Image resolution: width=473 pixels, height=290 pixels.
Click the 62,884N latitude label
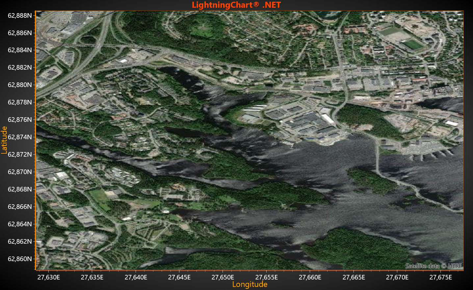(20, 50)
